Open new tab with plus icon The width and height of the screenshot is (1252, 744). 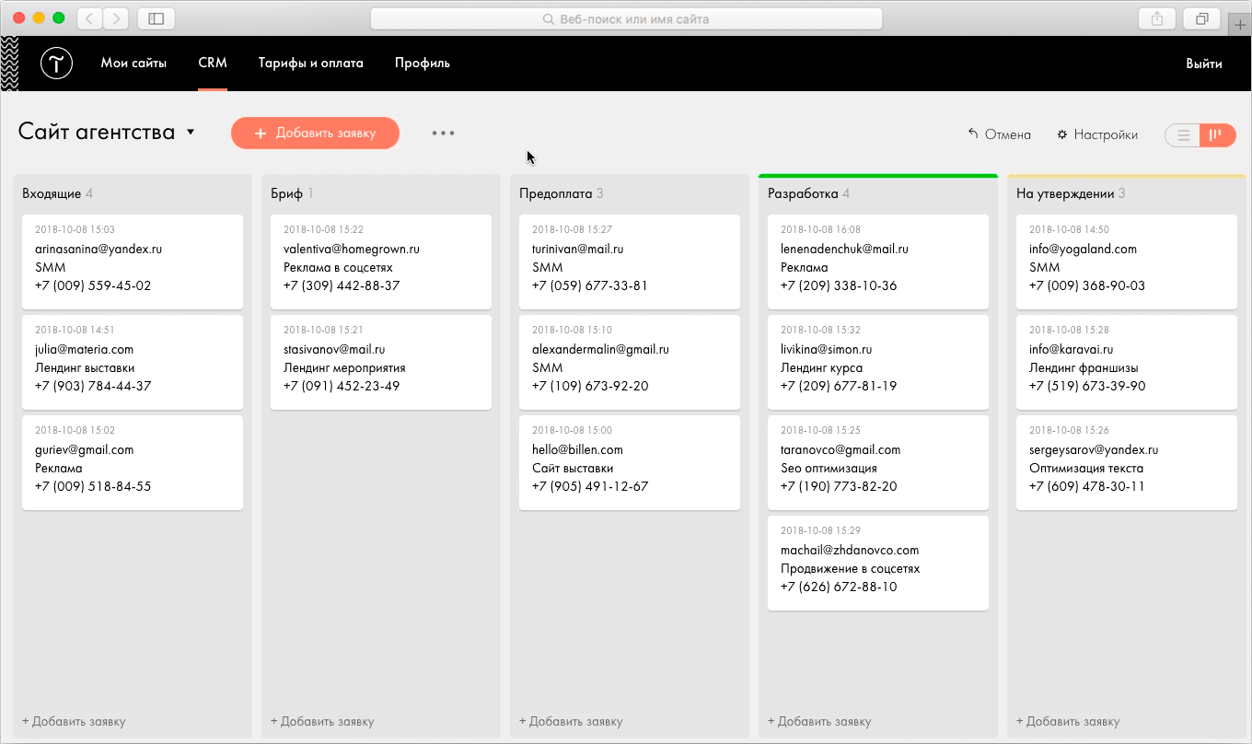(1239, 24)
